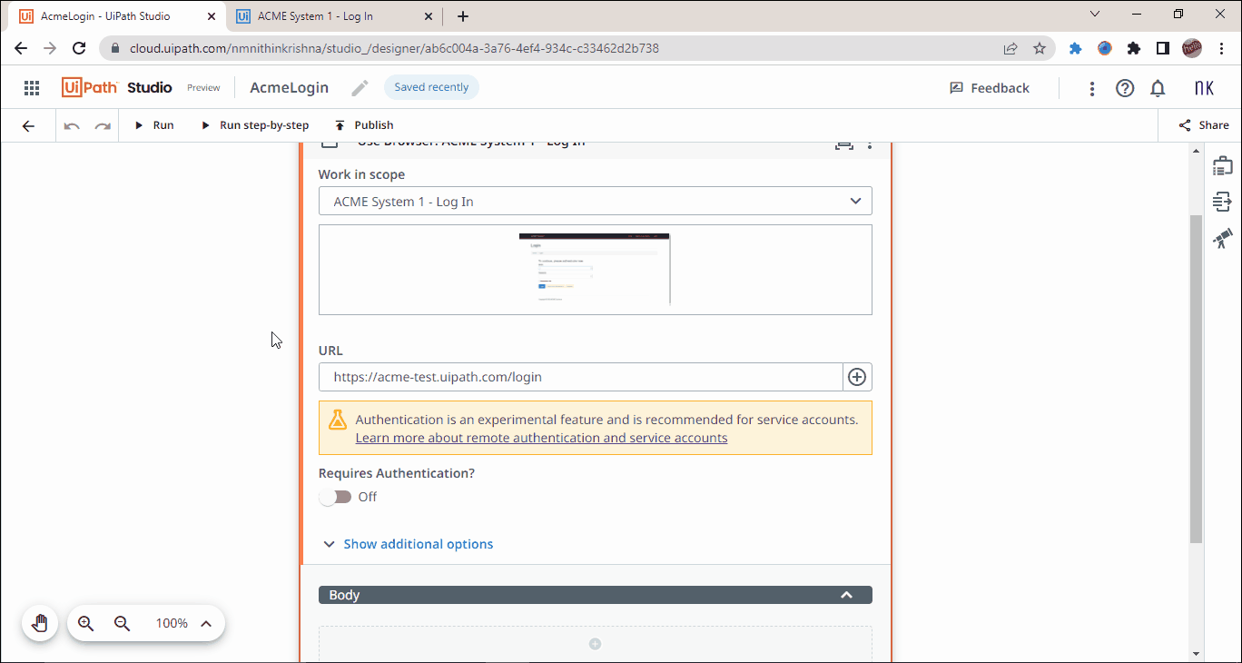Expand Show additional options

click(x=409, y=544)
